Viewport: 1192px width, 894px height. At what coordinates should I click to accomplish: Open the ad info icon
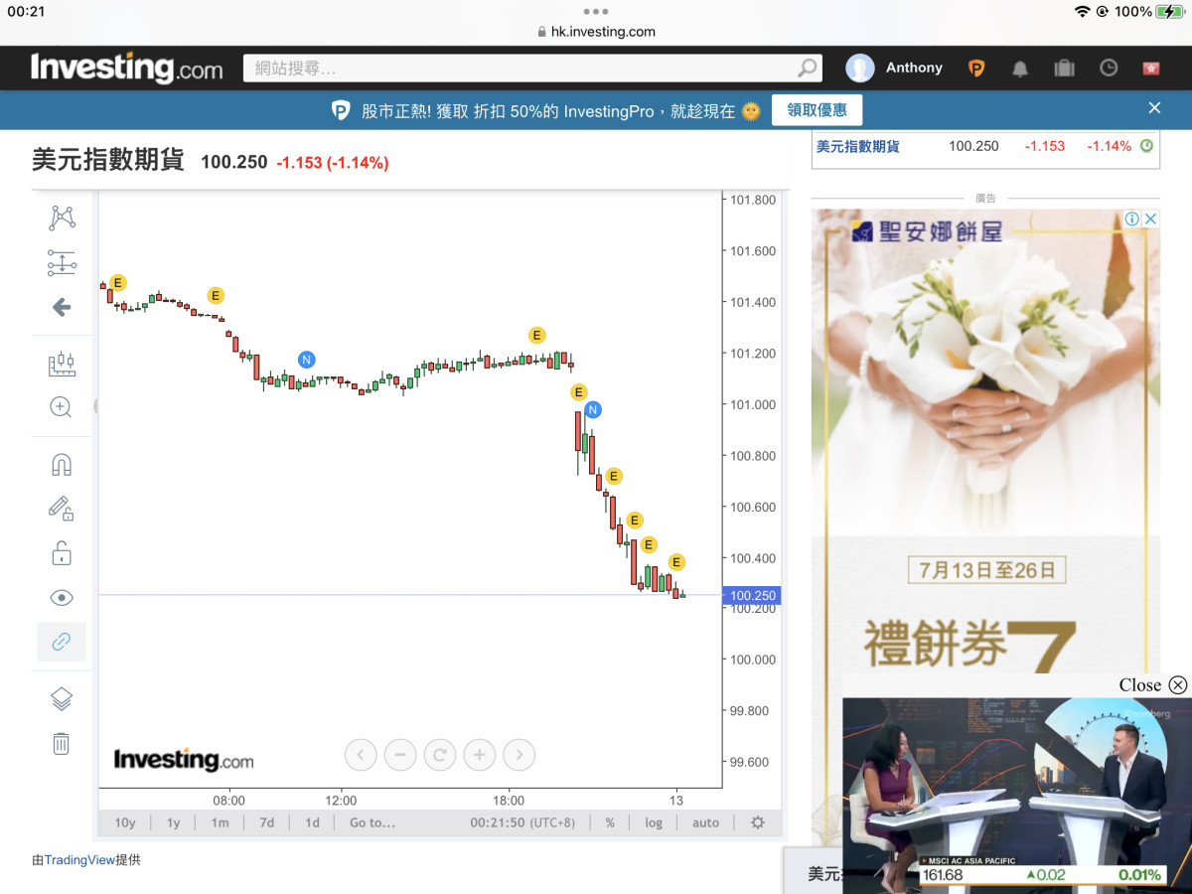[1131, 219]
